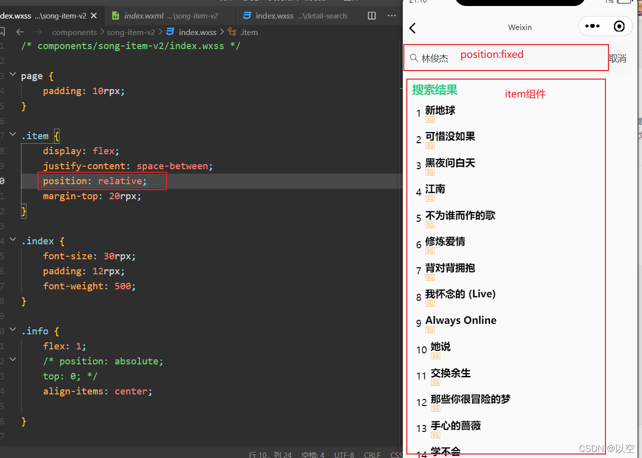Click the Weixin page title
The image size is (642, 458).
520,27
